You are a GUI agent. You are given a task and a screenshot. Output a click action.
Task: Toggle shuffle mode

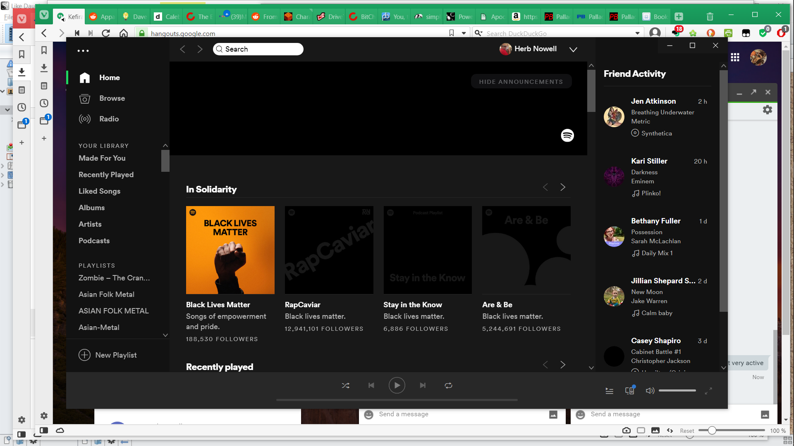click(346, 385)
